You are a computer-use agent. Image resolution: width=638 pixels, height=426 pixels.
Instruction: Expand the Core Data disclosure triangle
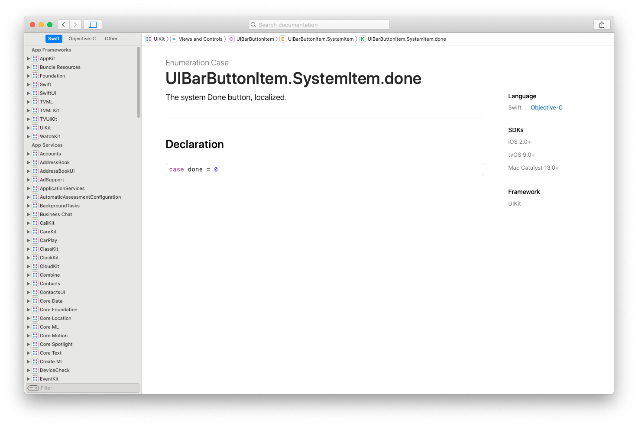pyautogui.click(x=29, y=301)
